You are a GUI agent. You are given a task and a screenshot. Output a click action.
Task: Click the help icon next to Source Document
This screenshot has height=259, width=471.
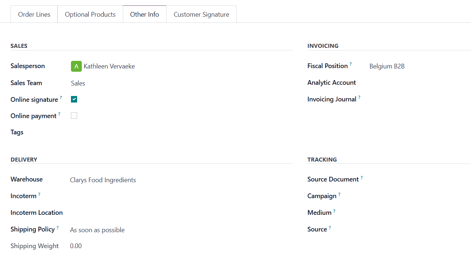(361, 178)
